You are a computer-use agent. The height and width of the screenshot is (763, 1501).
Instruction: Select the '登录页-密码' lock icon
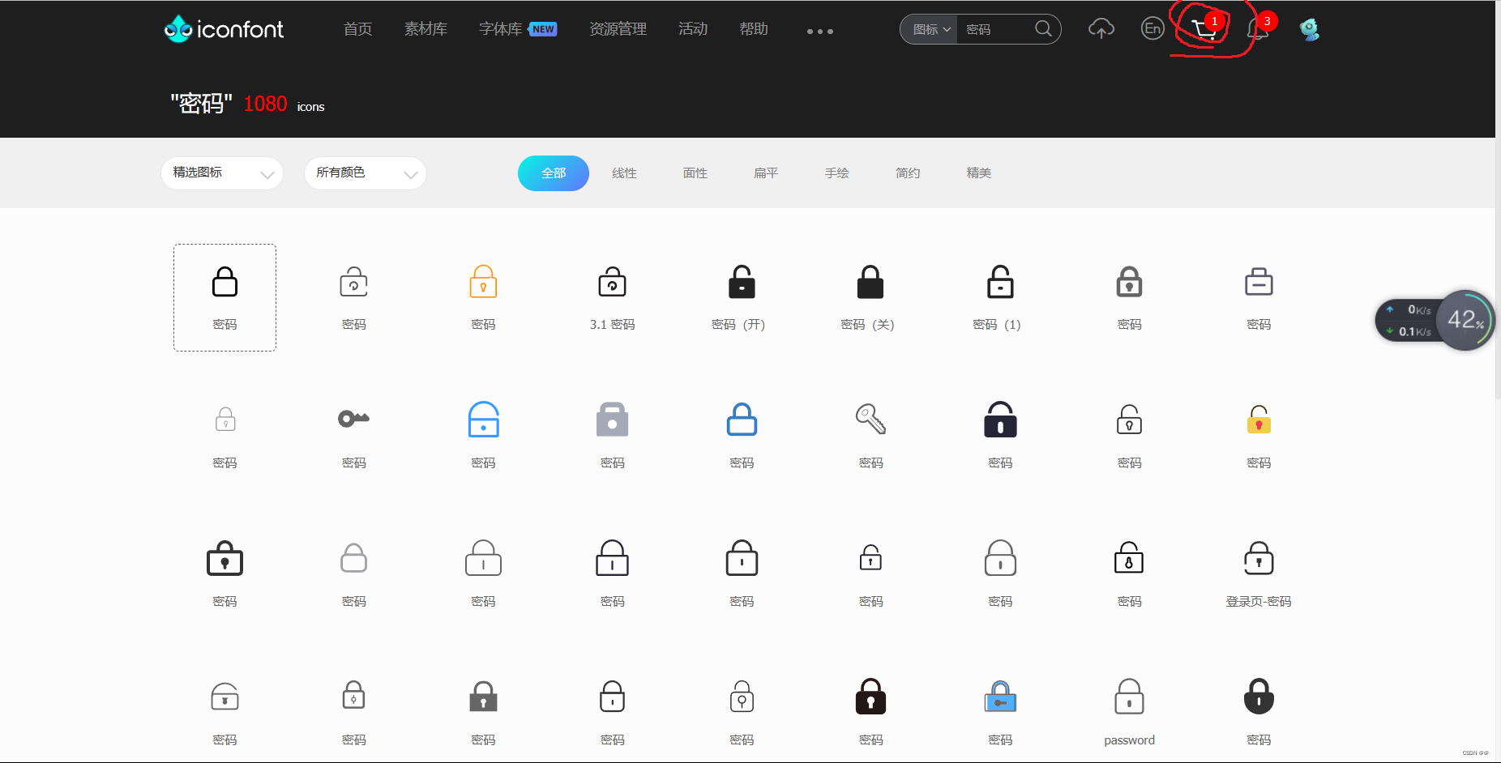1259,558
